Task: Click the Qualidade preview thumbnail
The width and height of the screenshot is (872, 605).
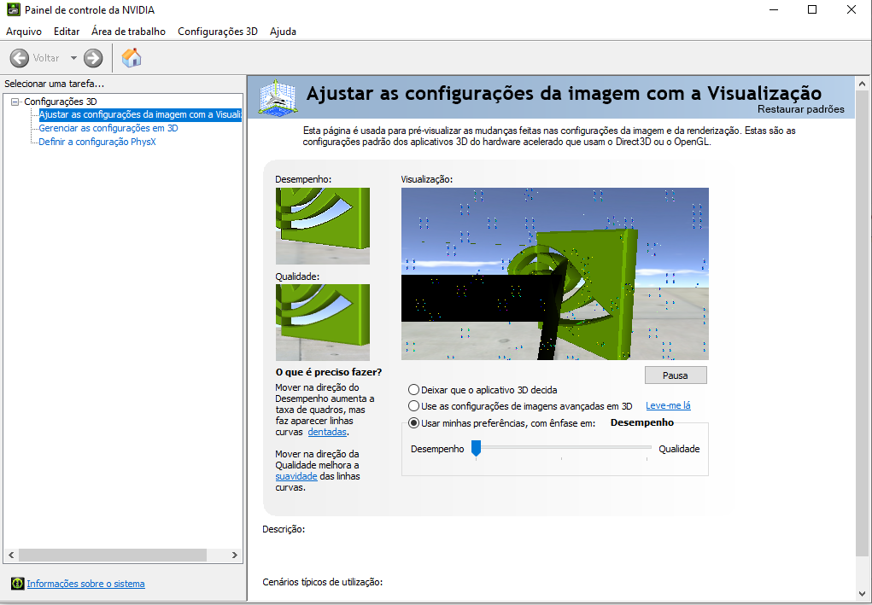Action: [x=323, y=323]
